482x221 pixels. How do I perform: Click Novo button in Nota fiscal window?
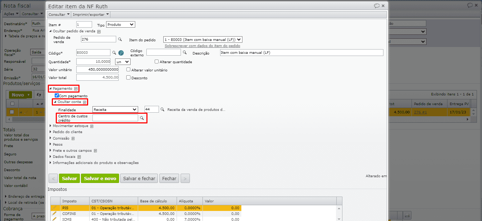pyautogui.click(x=21, y=95)
